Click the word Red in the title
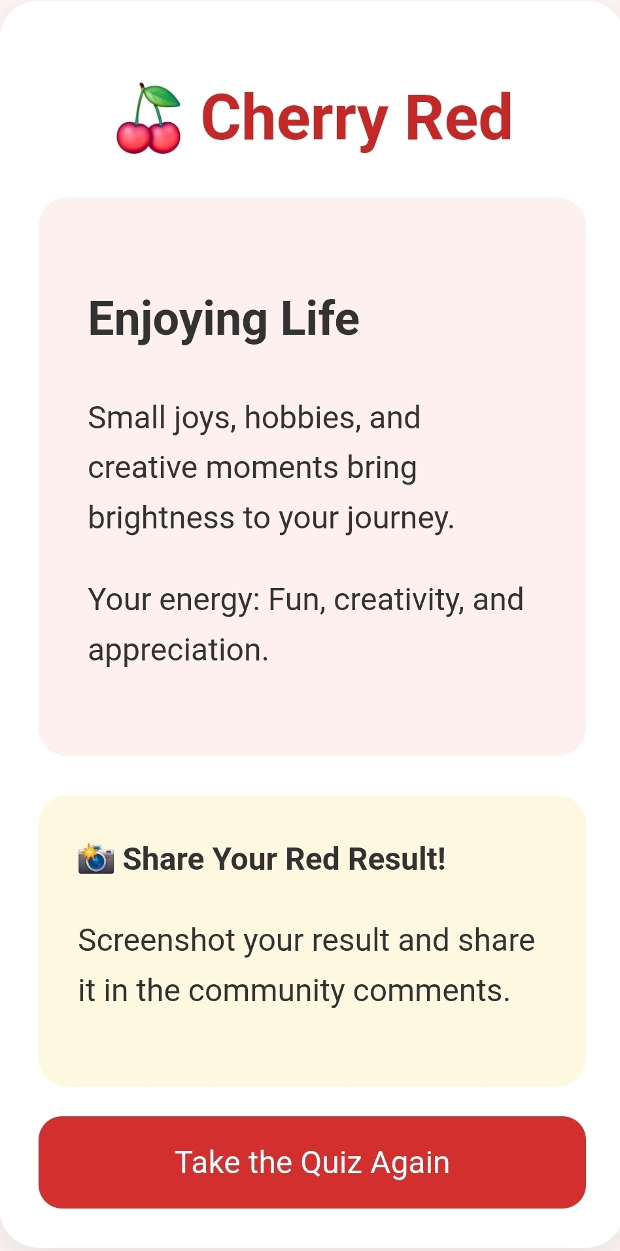This screenshot has height=1251, width=620. pos(458,117)
